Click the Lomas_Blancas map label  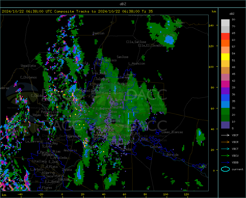[172, 132]
